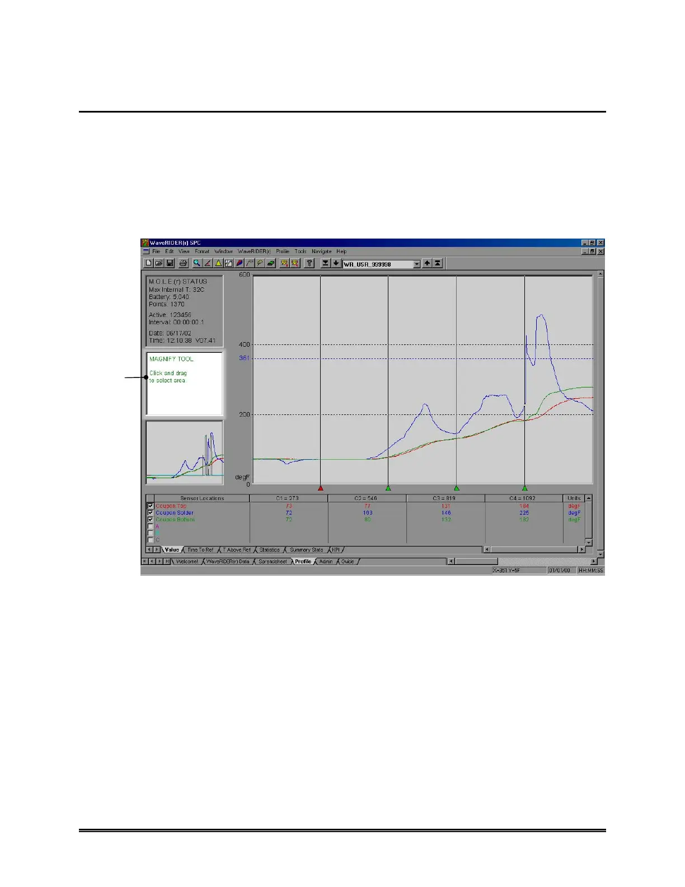Image resolution: width=685 pixels, height=887 pixels.
Task: Switch to the WaveRIDER(r) Data sheet tab
Action: 227,562
